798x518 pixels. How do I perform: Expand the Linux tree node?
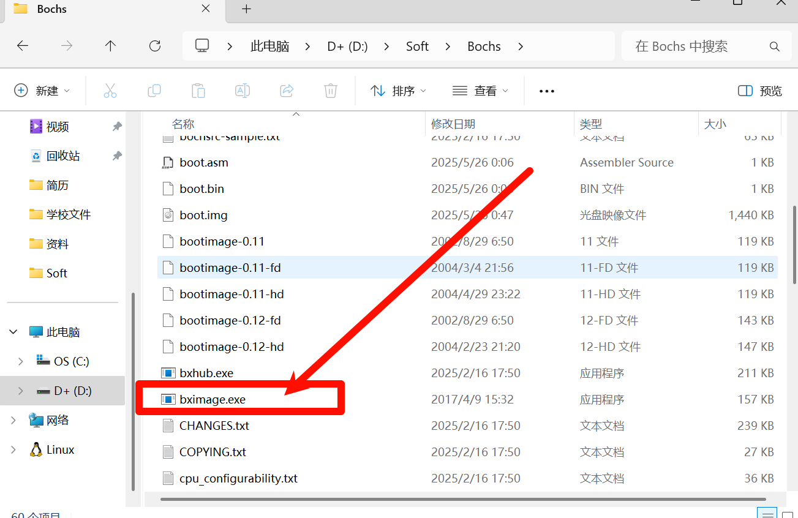point(13,449)
